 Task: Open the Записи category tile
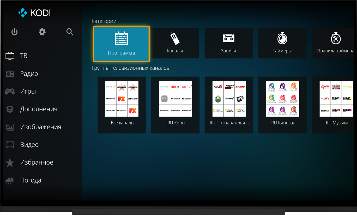[x=229, y=43]
